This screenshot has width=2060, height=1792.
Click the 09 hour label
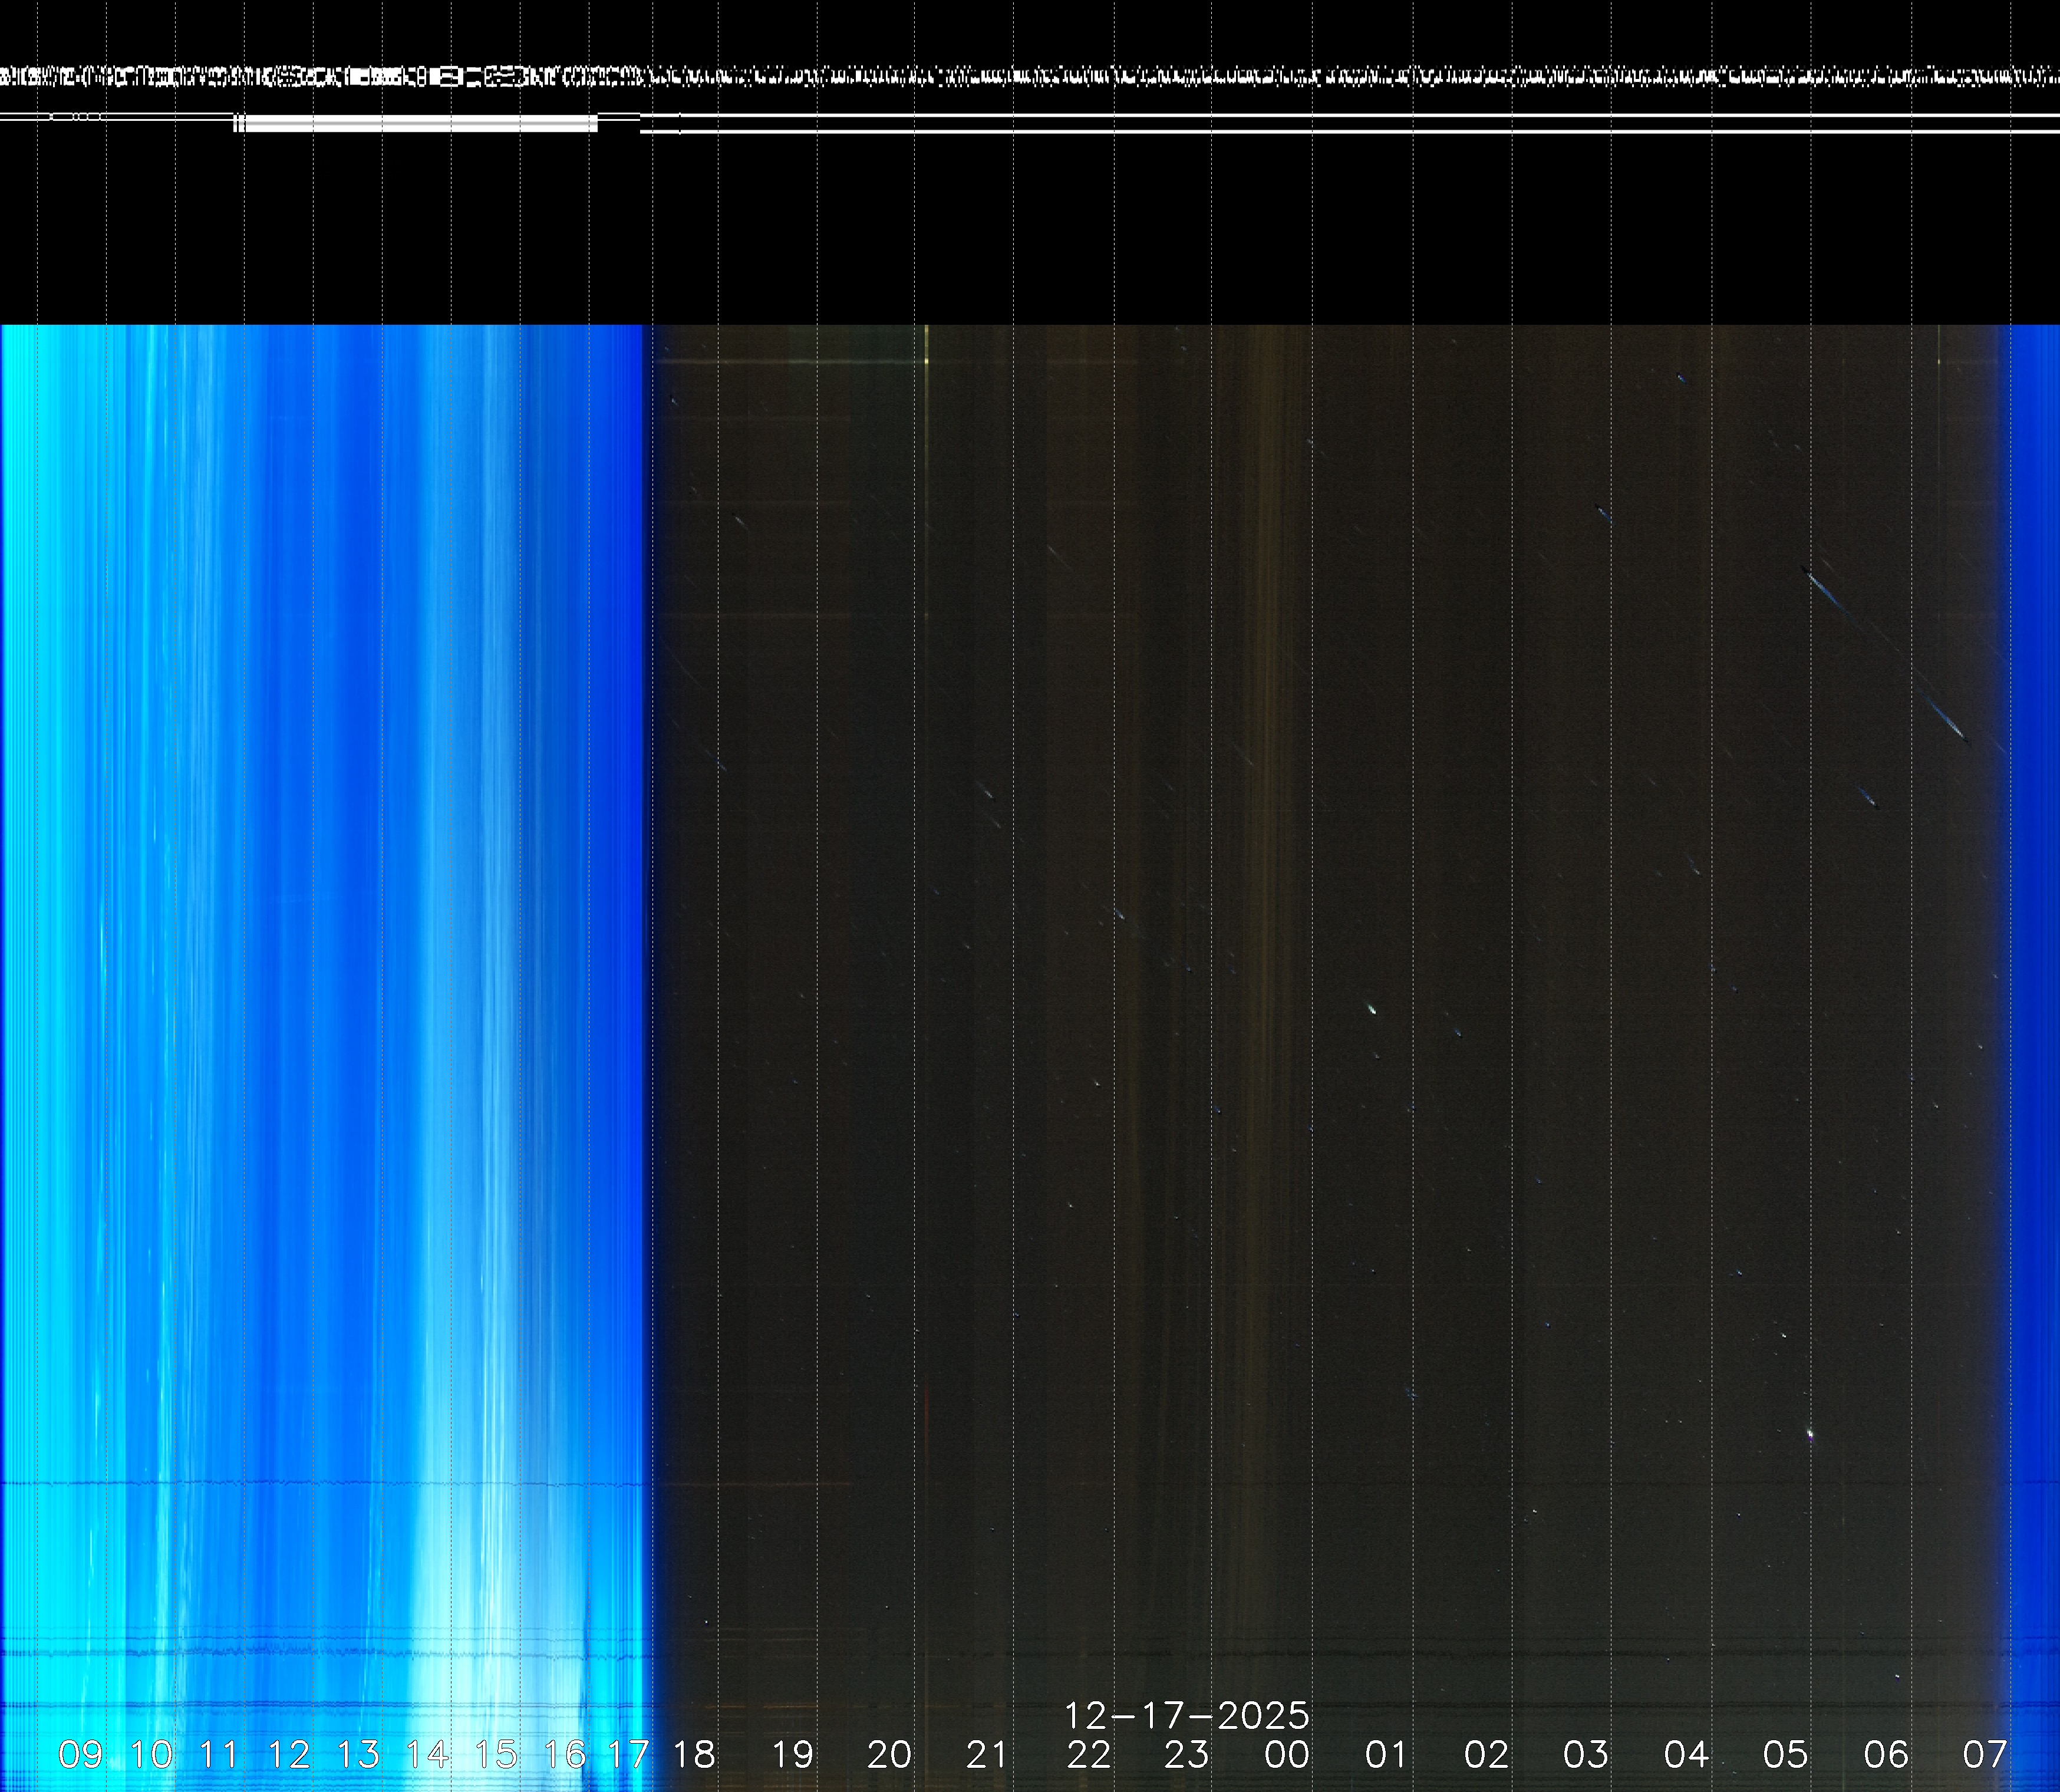click(80, 1754)
